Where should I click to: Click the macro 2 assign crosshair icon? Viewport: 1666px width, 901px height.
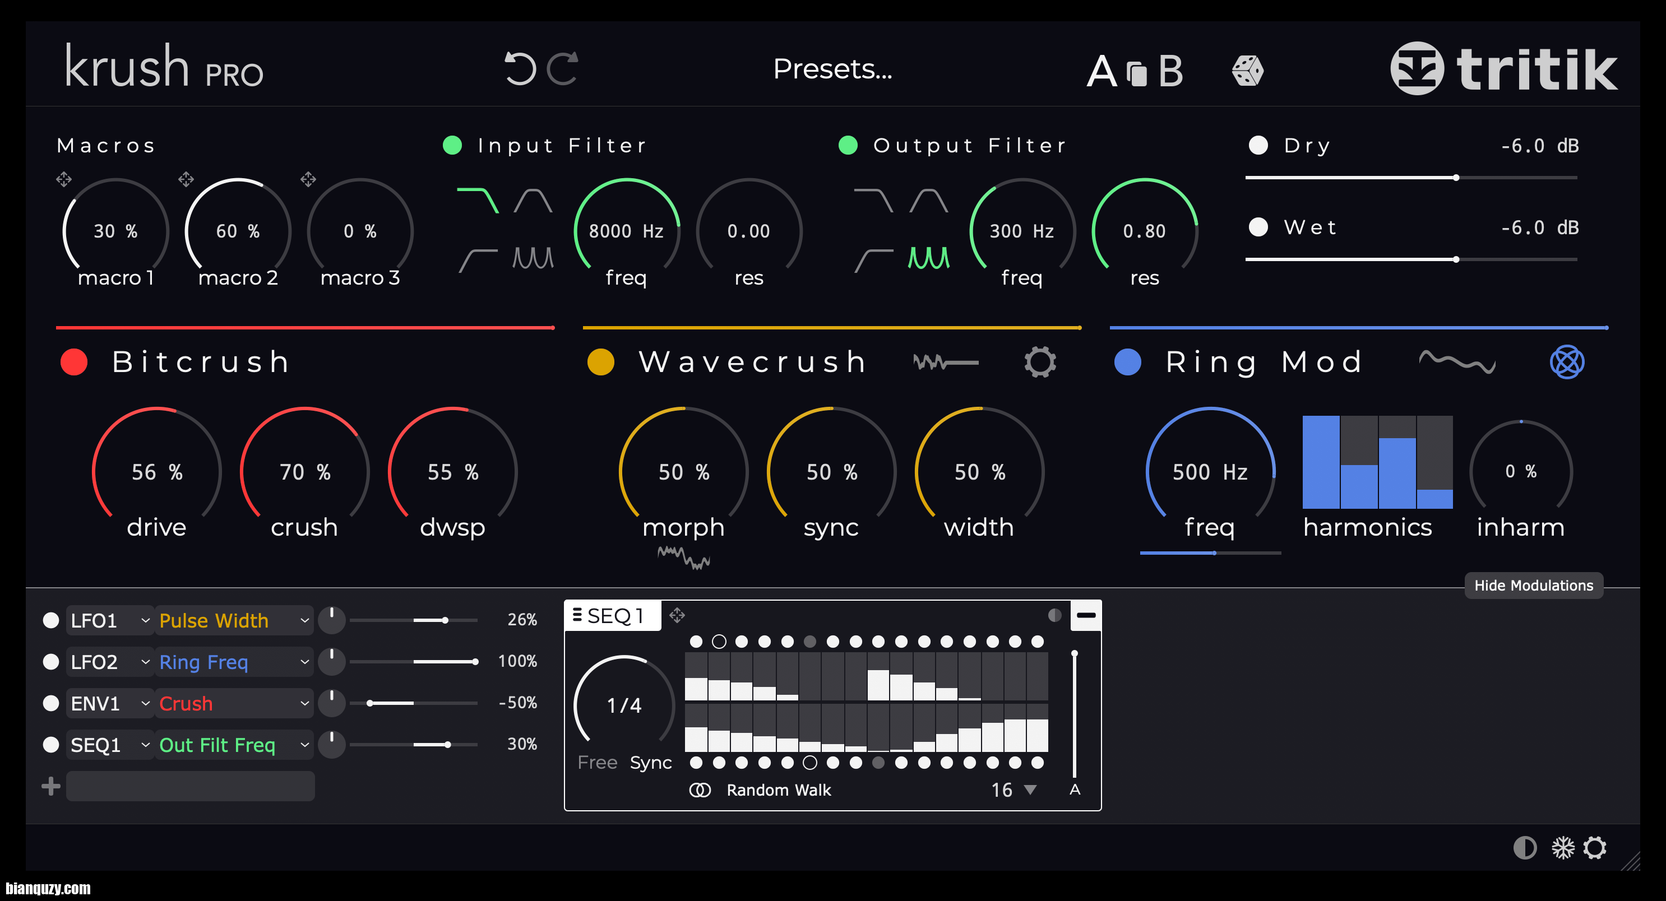[x=186, y=179]
